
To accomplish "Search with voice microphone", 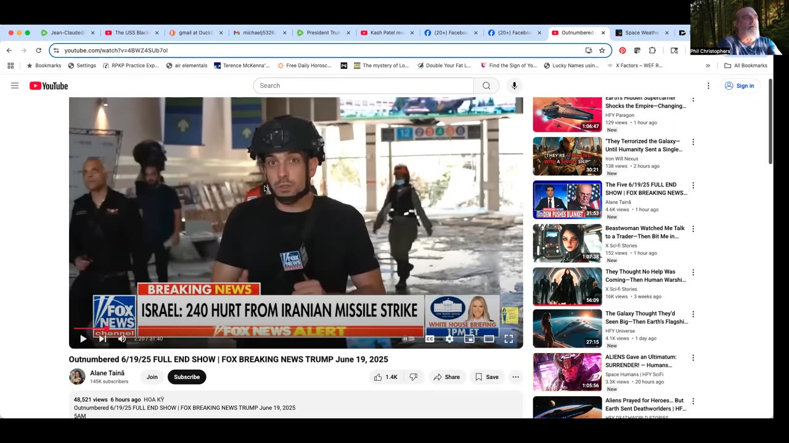I will pos(514,86).
